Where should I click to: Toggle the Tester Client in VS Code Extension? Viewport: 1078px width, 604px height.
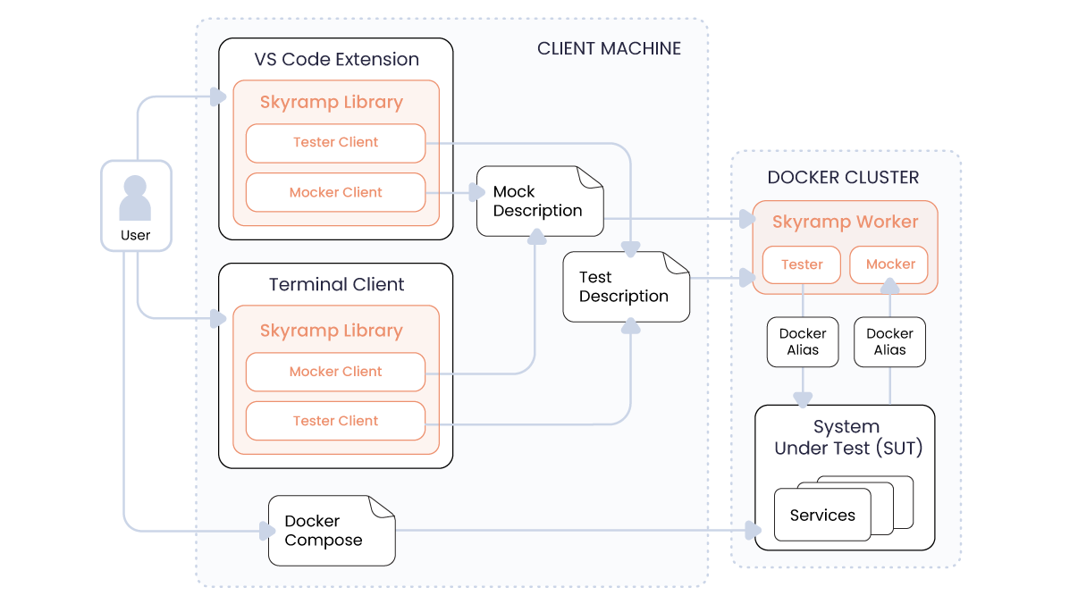point(335,142)
